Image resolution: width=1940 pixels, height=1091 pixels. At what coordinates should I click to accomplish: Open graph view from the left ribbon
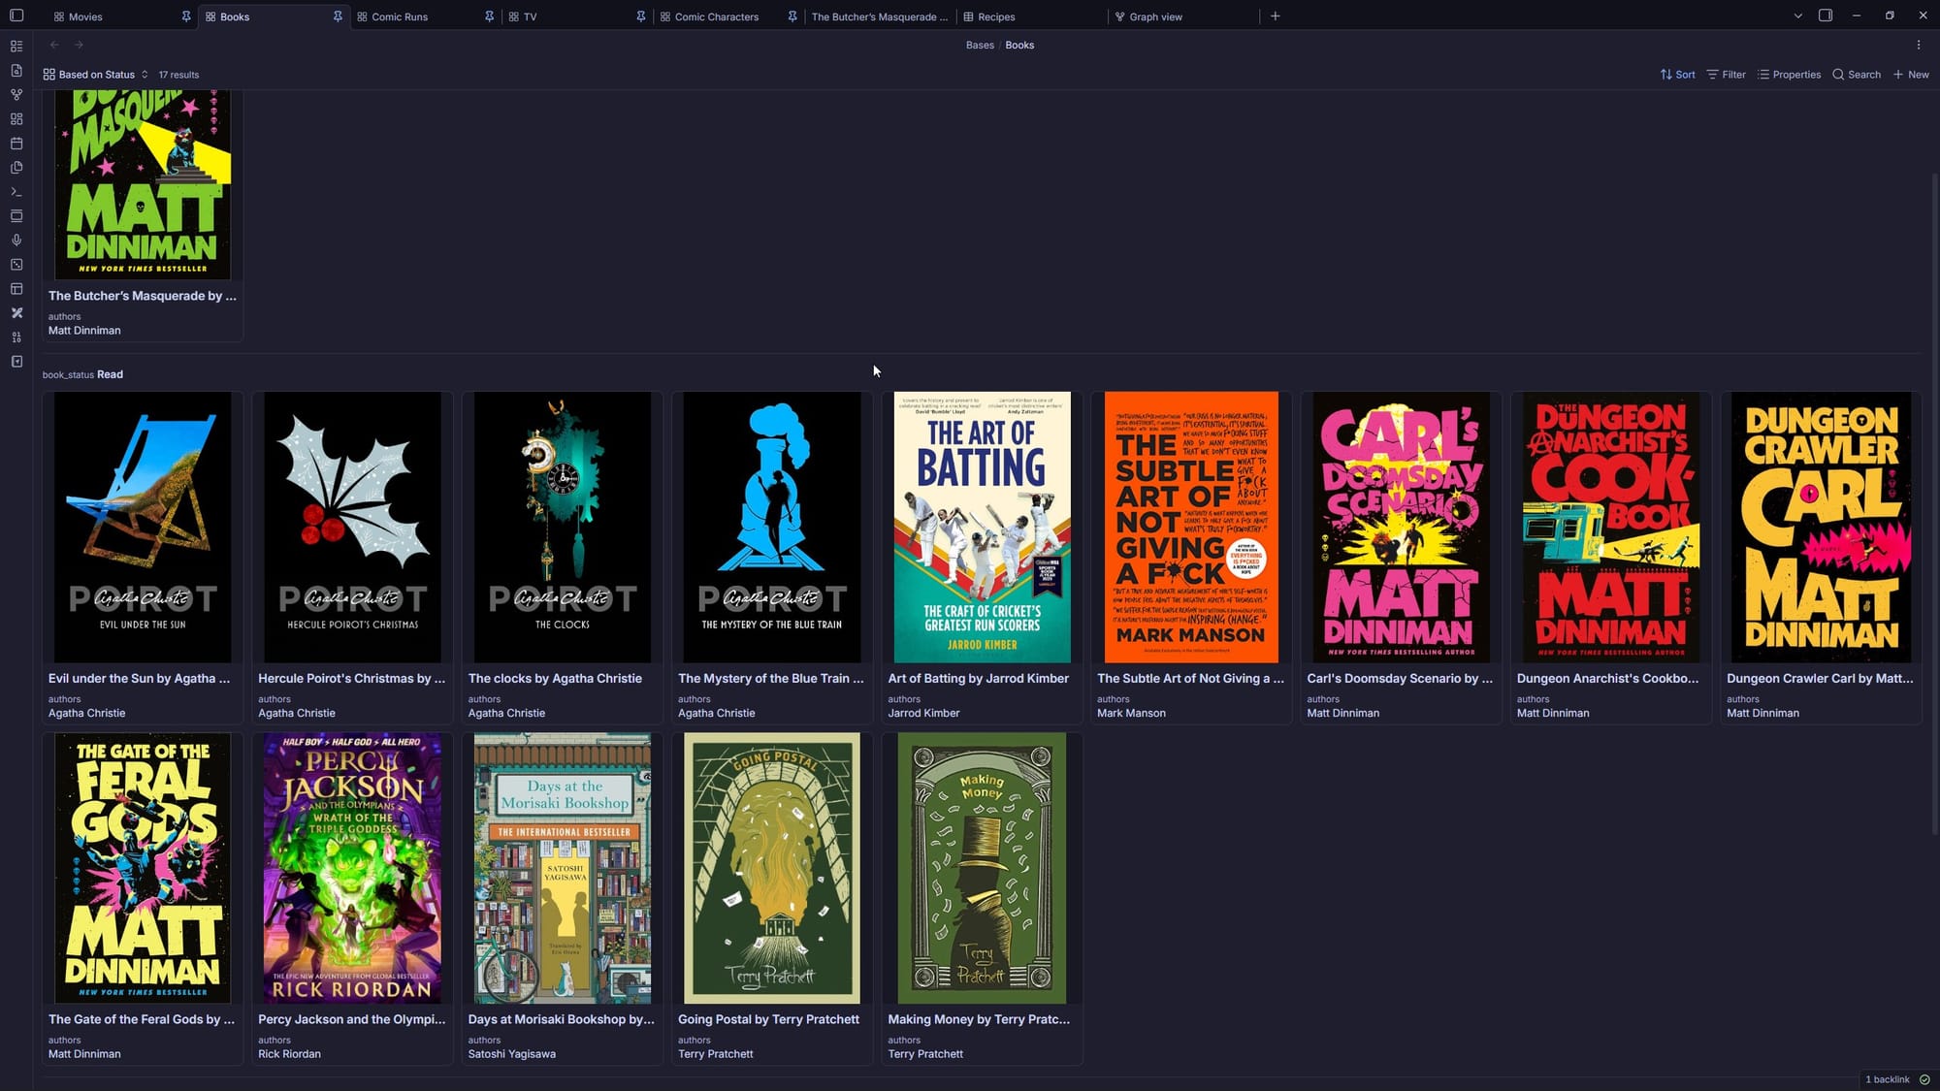coord(16,95)
